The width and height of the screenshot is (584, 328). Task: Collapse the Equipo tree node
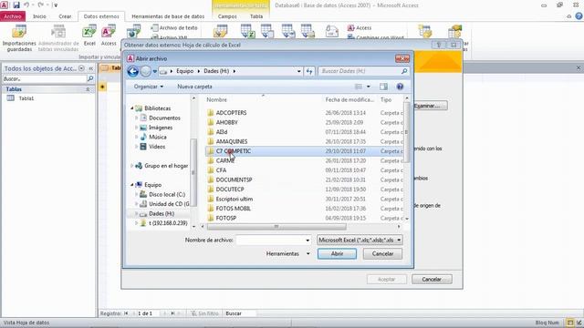pyautogui.click(x=131, y=185)
